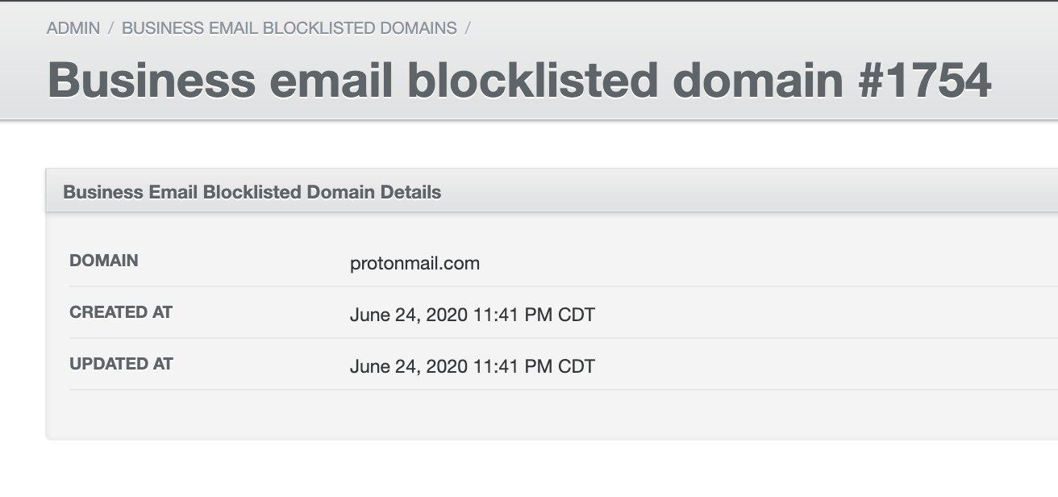Viewport: 1058px width, 497px height.
Task: Click the "June 24, 2020" date in Updated At row
Action: point(409,366)
